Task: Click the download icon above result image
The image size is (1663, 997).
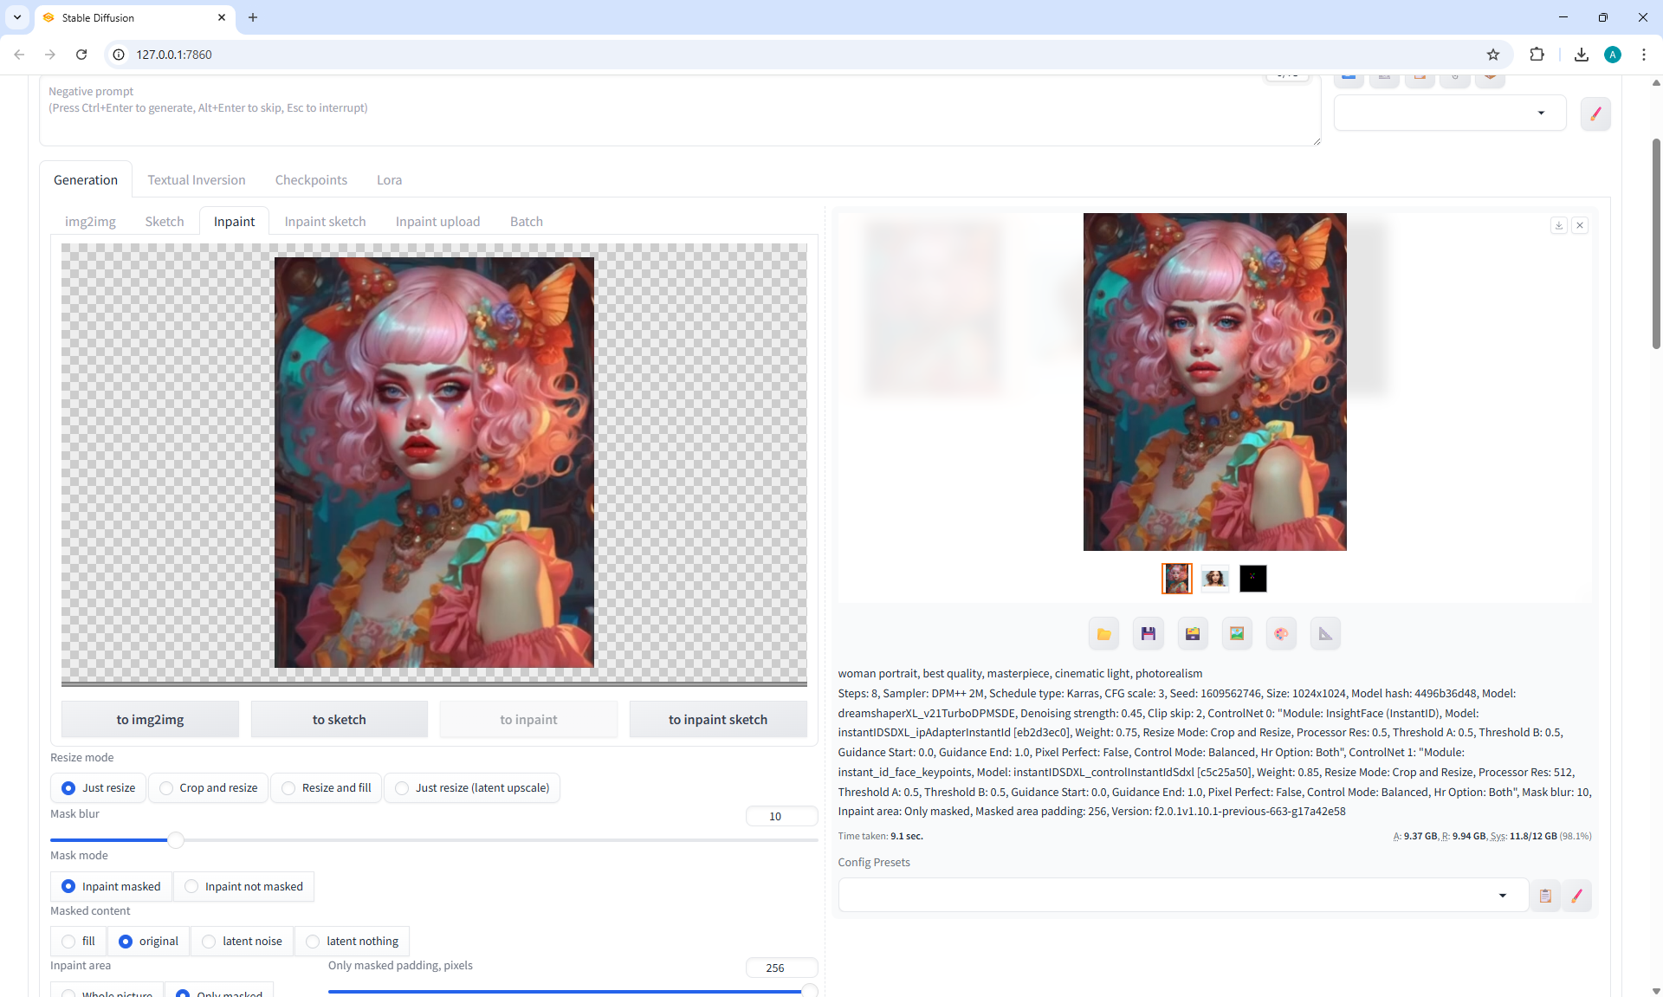Action: (x=1558, y=225)
